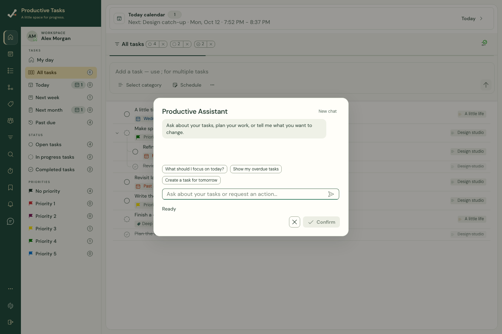Choose 'Create a task for tomorrow' suggestion

tap(191, 180)
